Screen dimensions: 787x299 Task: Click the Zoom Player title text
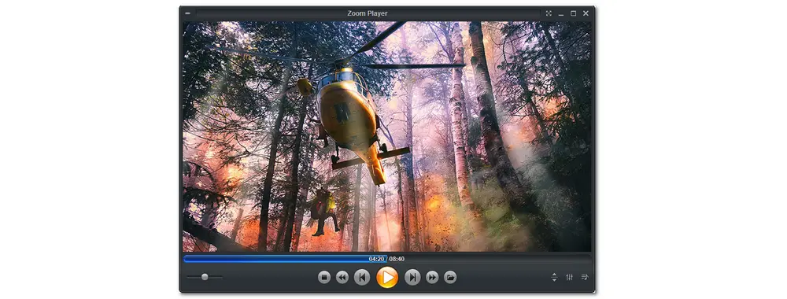(368, 13)
